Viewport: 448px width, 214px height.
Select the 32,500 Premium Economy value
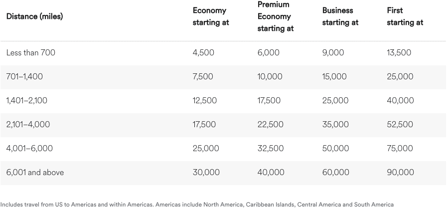click(271, 148)
